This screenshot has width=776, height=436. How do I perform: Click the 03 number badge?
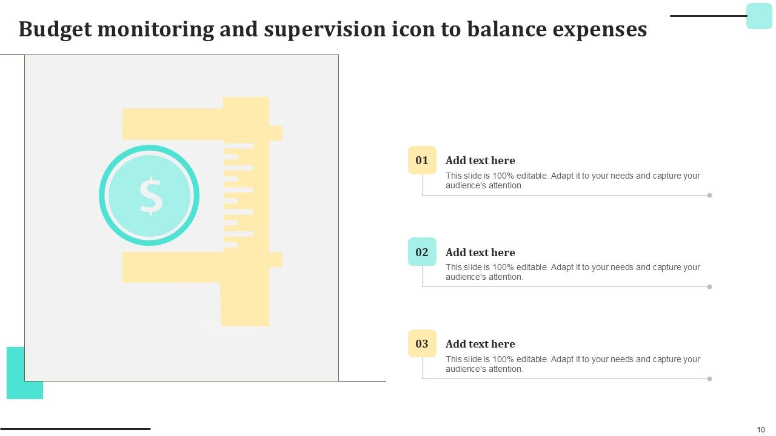coord(422,344)
